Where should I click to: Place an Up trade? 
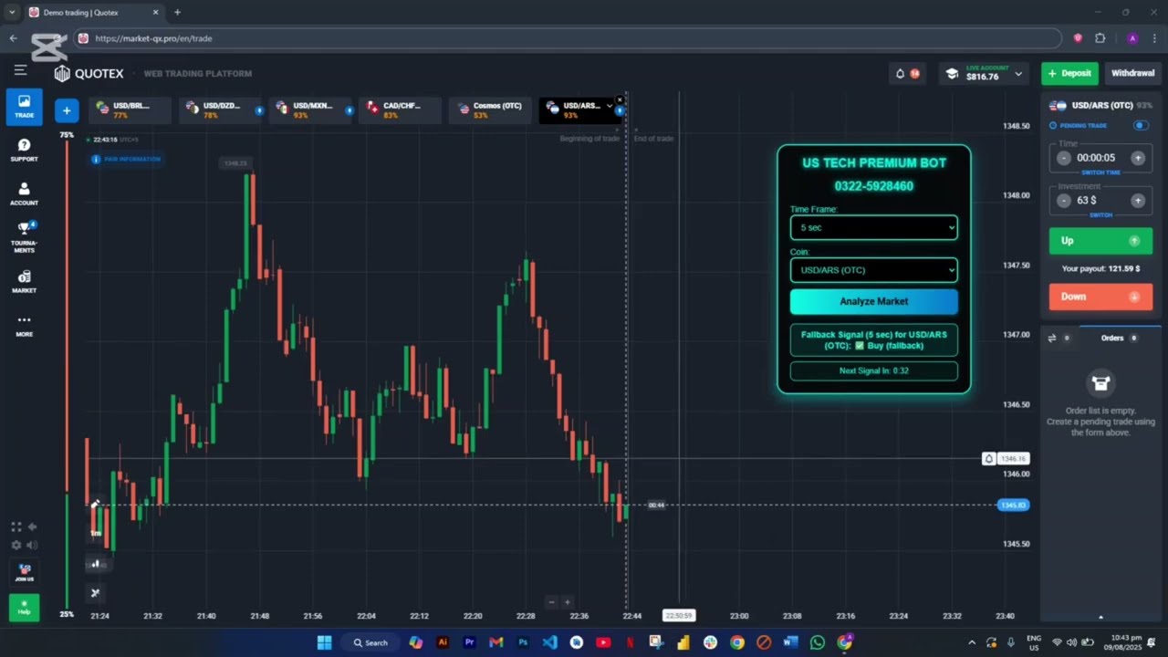1100,241
